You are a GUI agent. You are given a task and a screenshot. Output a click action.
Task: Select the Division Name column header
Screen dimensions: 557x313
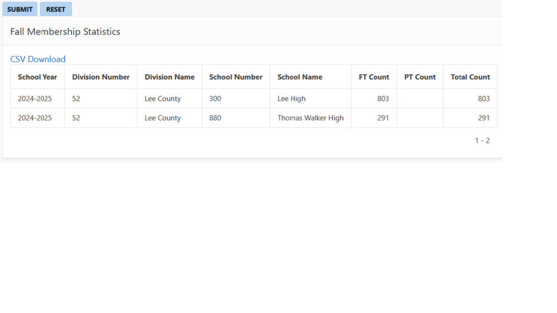[x=169, y=77]
